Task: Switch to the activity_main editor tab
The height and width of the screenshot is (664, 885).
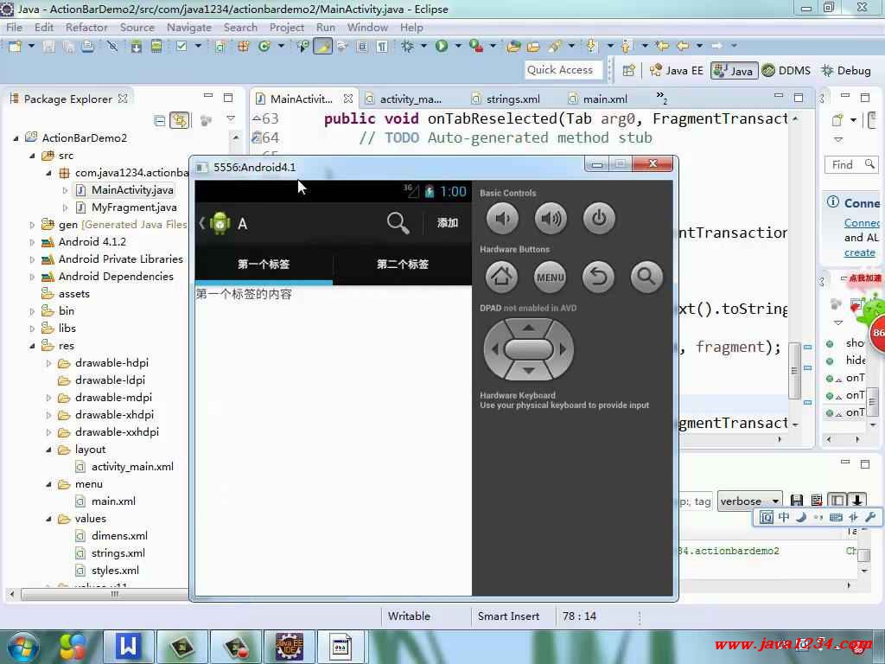Action: 404,99
